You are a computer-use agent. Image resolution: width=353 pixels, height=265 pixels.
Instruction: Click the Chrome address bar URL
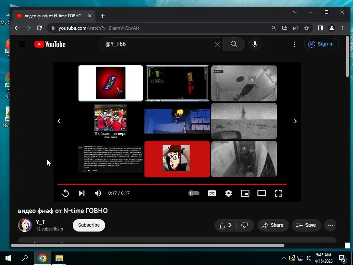(x=99, y=28)
